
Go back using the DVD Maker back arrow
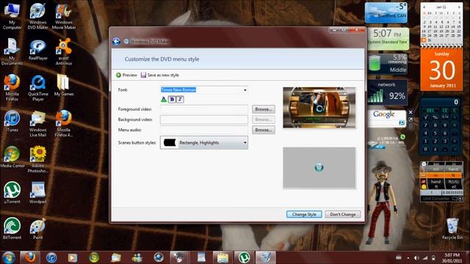(116, 41)
